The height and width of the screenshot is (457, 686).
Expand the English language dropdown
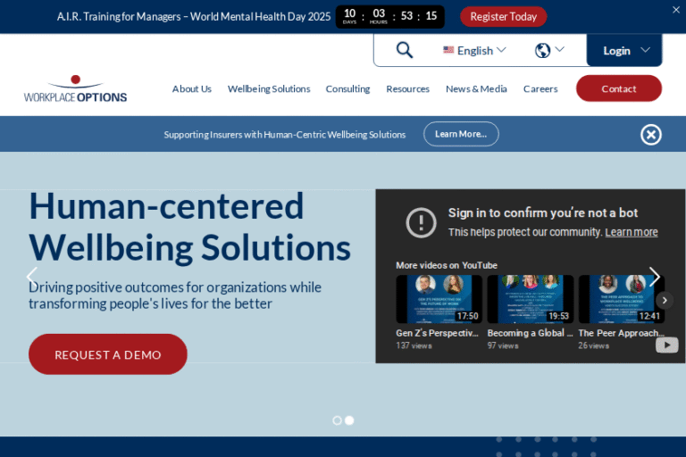(474, 50)
